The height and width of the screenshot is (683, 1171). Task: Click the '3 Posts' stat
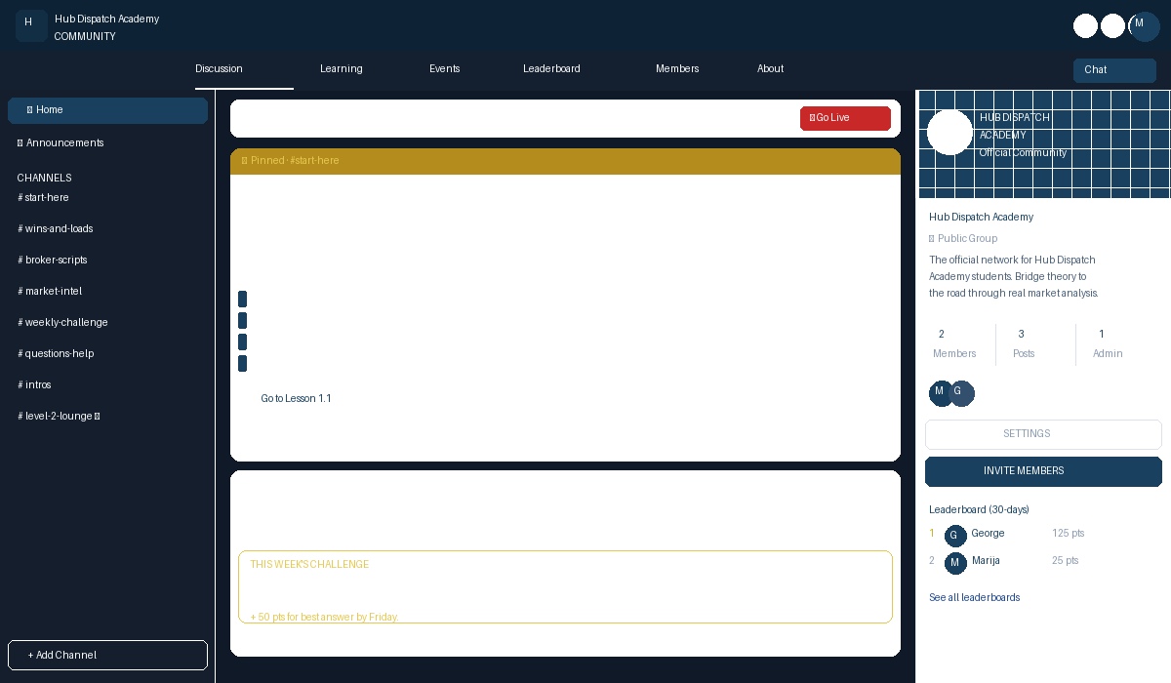(1024, 344)
